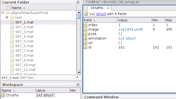Click the Editor window pencil icon
Image resolution: width=176 pixels, height=99 pixels.
tap(85, 2)
